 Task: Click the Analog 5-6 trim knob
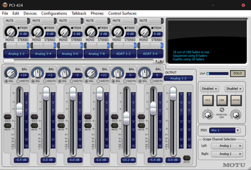click(x=64, y=32)
